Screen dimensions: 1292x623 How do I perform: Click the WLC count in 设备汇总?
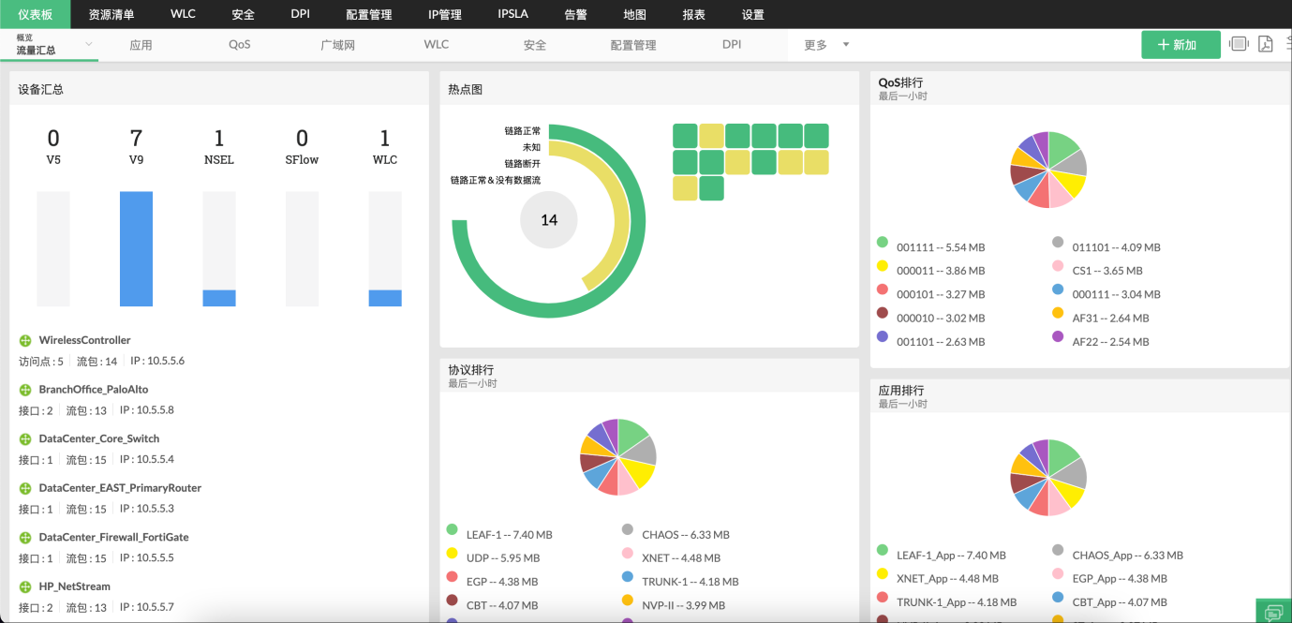pyautogui.click(x=385, y=139)
